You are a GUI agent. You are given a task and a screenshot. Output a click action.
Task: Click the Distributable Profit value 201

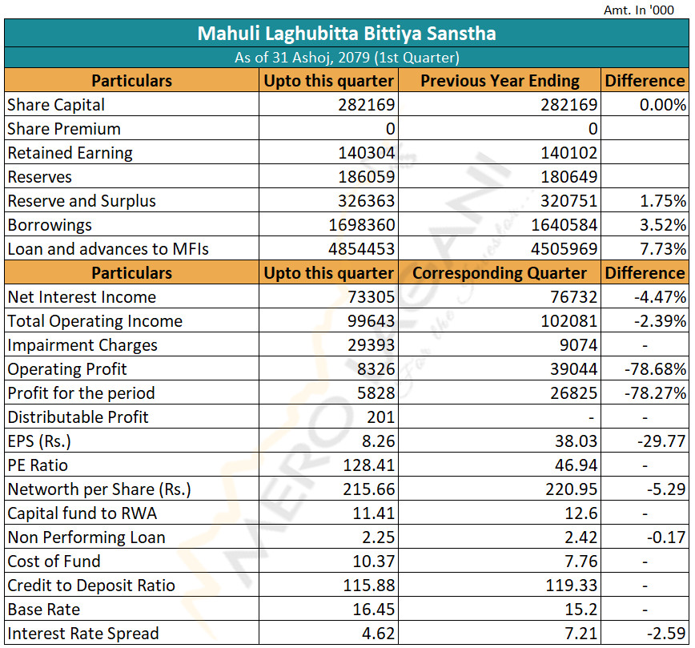(381, 417)
